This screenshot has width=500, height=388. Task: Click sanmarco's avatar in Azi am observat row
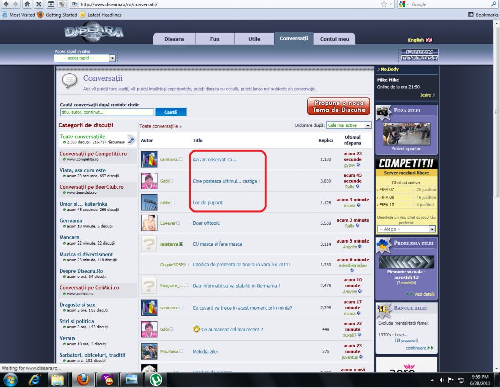pyautogui.click(x=149, y=159)
